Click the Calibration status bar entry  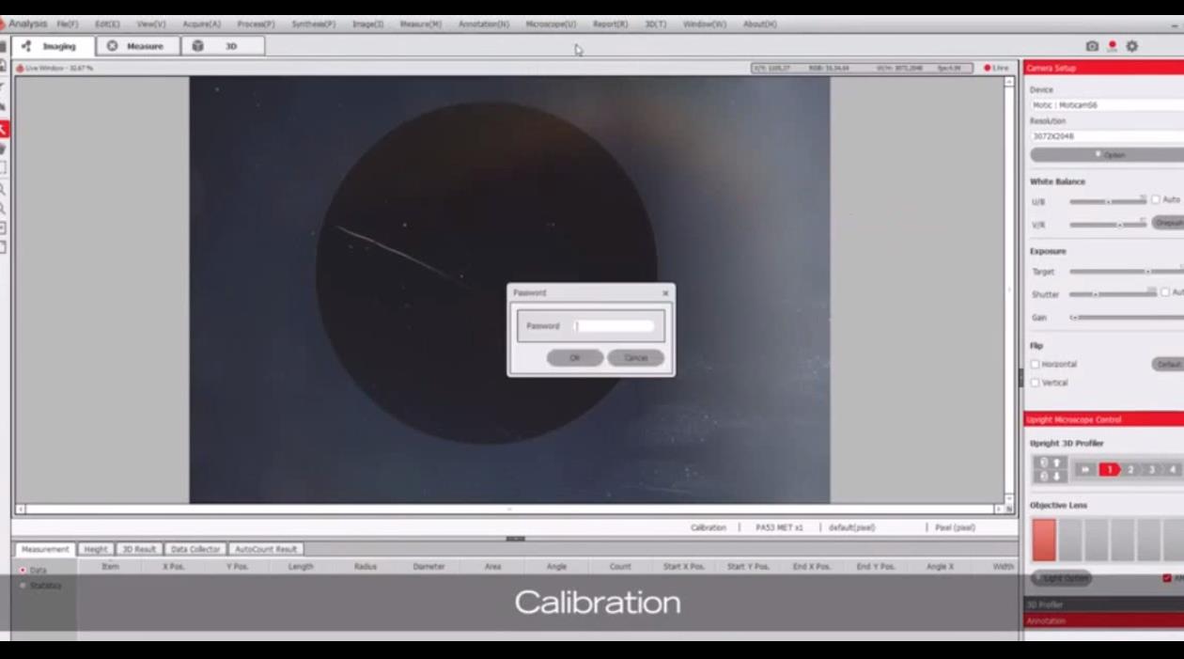(708, 527)
